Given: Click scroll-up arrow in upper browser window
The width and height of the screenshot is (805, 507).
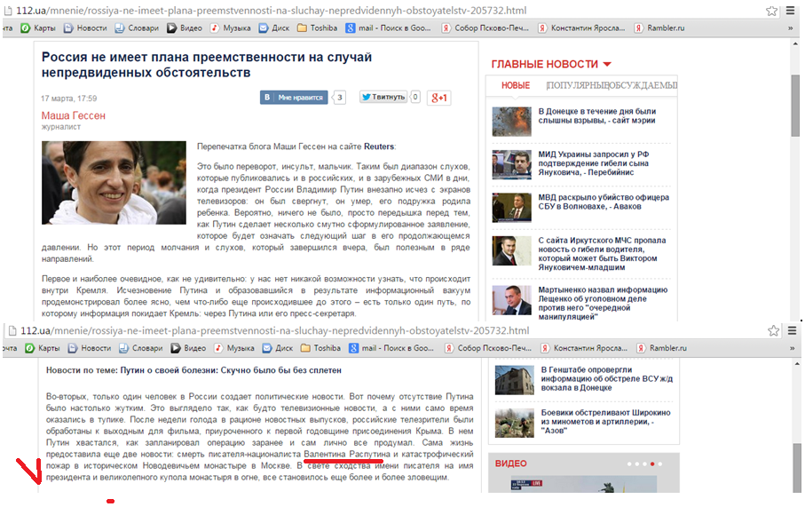Looking at the screenshot, I should 795,44.
